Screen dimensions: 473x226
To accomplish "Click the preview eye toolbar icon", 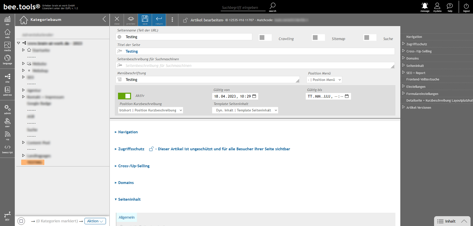I will 131,20.
